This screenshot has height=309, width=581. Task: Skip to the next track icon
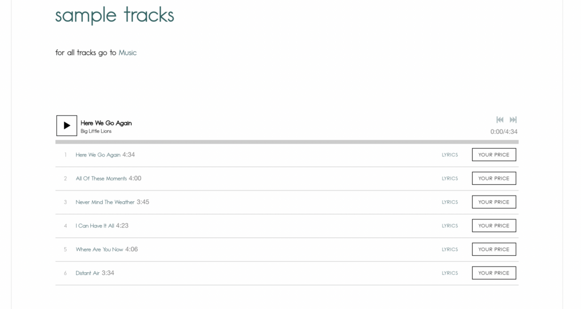pos(513,120)
